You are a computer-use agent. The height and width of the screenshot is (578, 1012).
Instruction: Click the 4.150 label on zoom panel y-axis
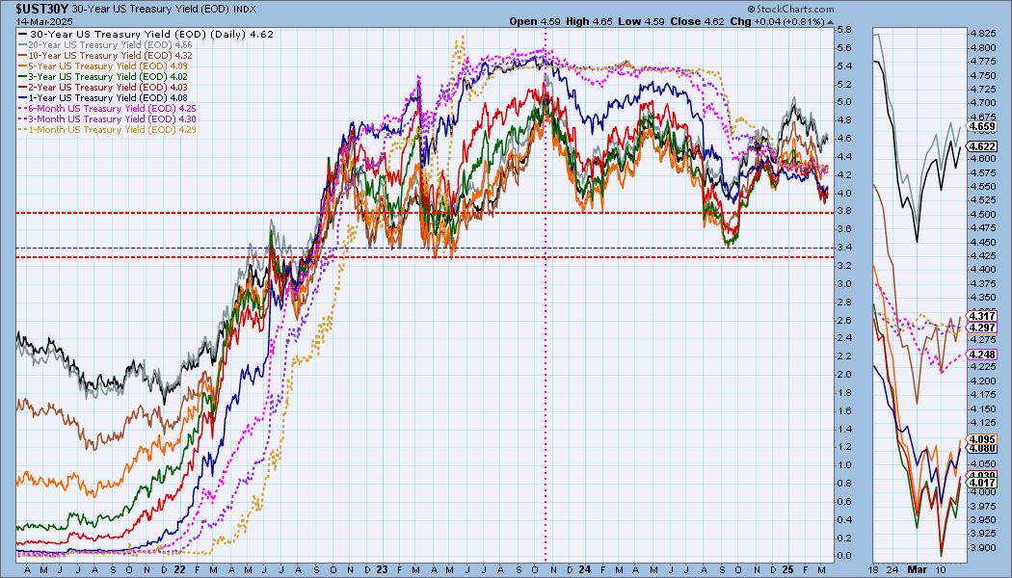point(982,409)
